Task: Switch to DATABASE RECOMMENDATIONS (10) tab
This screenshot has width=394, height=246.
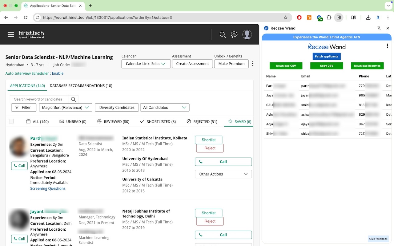Action: pyautogui.click(x=81, y=86)
